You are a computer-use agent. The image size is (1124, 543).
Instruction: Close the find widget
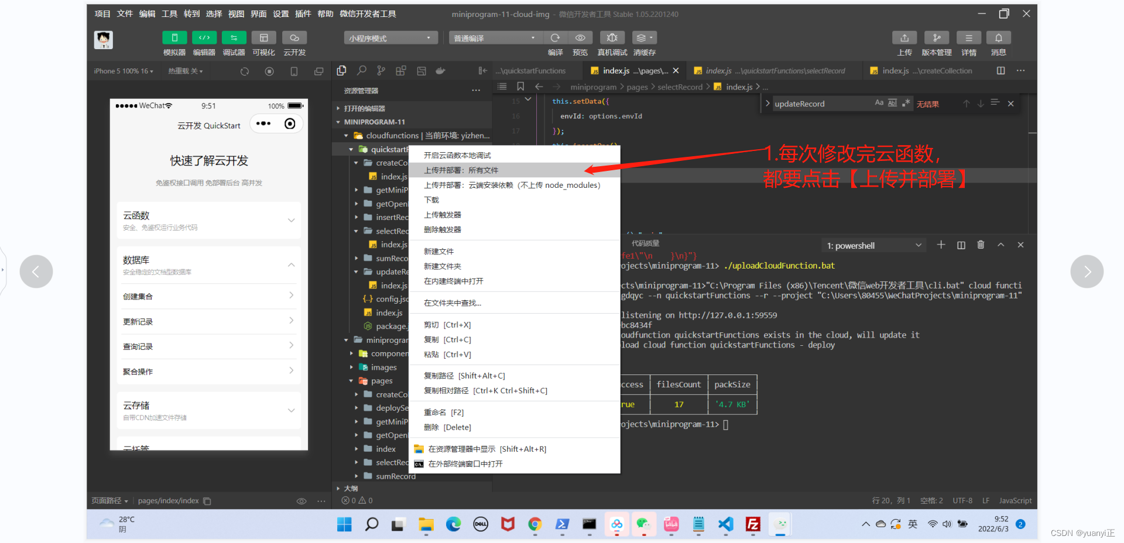1010,104
